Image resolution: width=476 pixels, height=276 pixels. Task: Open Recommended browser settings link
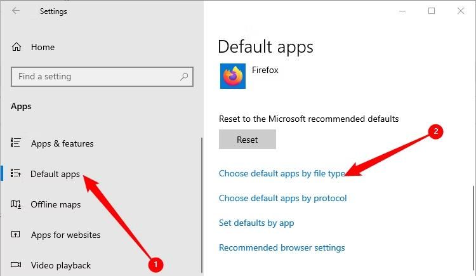click(x=282, y=247)
